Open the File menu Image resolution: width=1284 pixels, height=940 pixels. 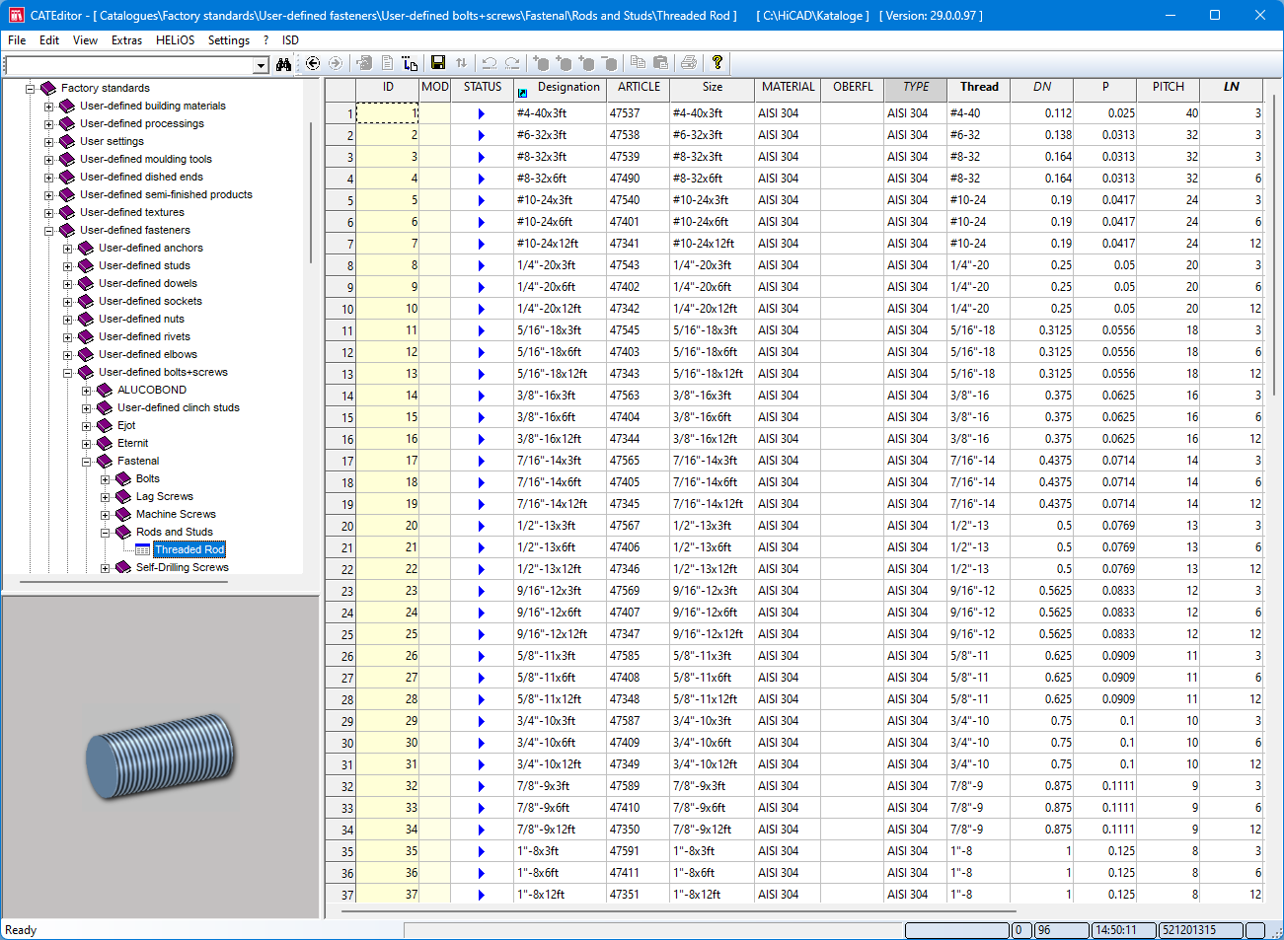(17, 40)
